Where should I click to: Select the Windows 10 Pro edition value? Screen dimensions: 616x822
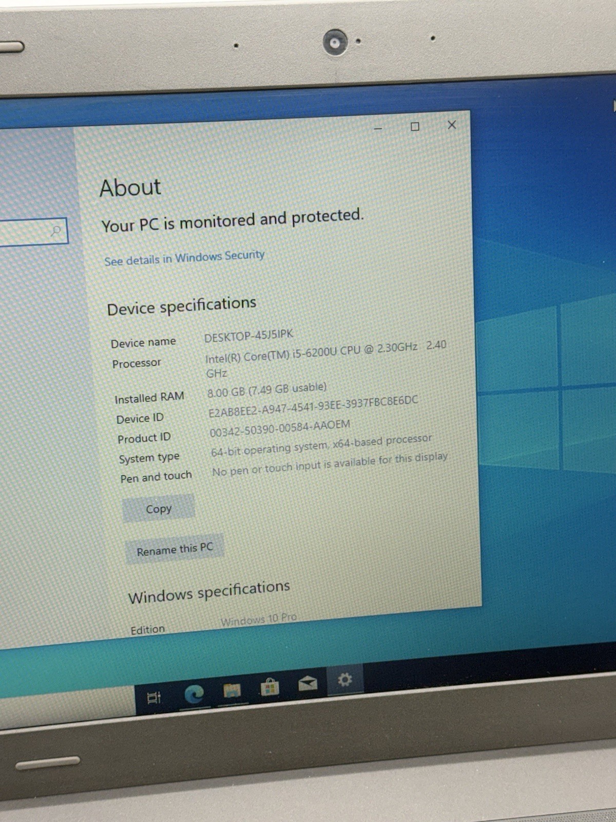point(259,619)
